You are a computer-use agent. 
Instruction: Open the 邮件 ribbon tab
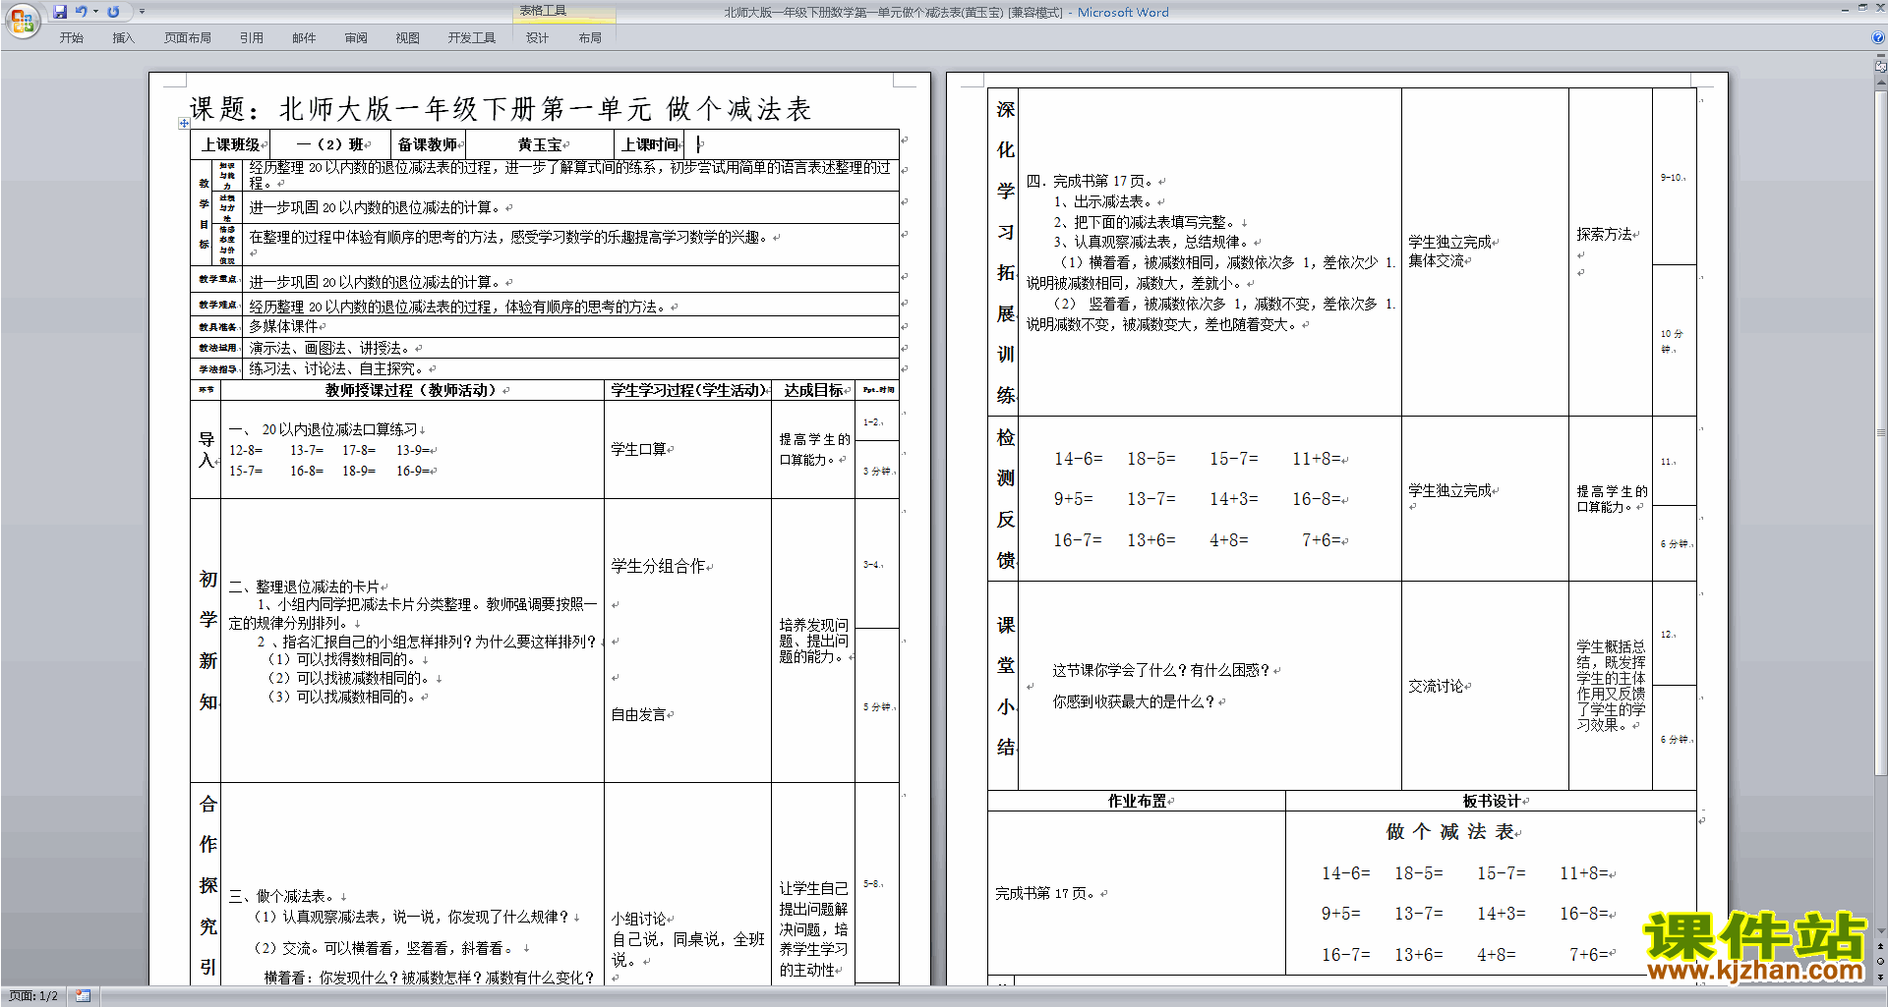[304, 37]
